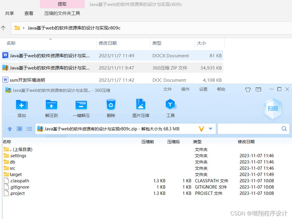292x219 pixels.
Task: Switch to list view in 360压缩
Action: coord(29,129)
